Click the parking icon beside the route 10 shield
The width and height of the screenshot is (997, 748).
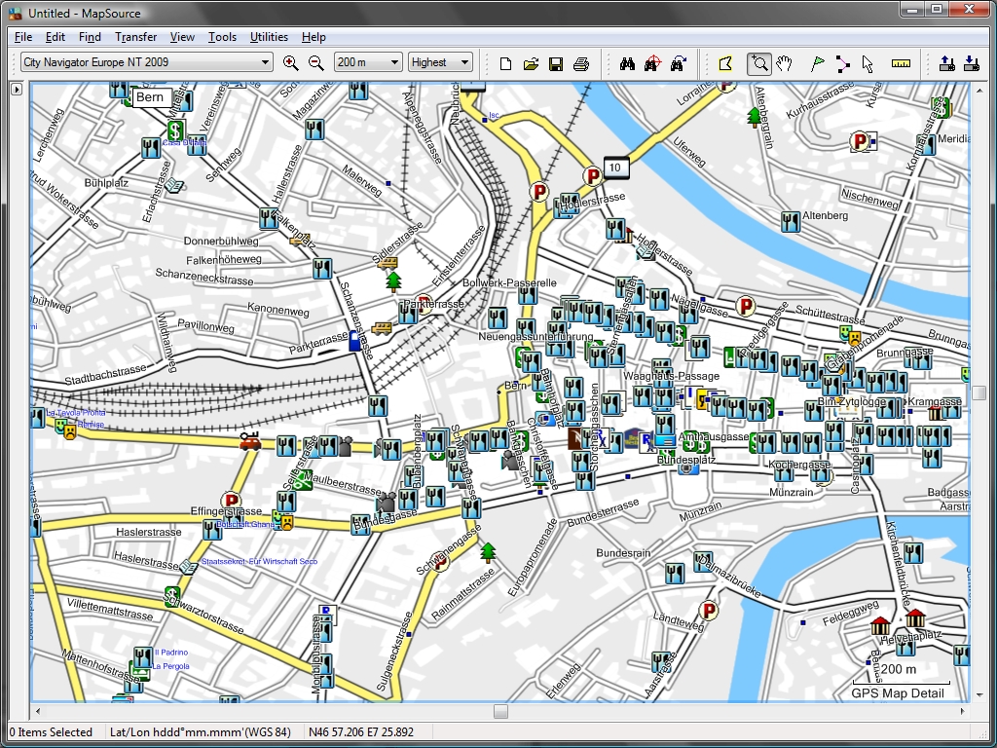point(593,175)
